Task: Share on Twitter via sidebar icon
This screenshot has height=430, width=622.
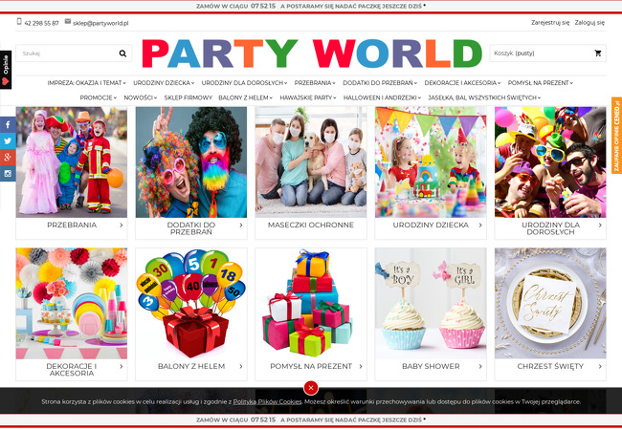Action: point(8,141)
